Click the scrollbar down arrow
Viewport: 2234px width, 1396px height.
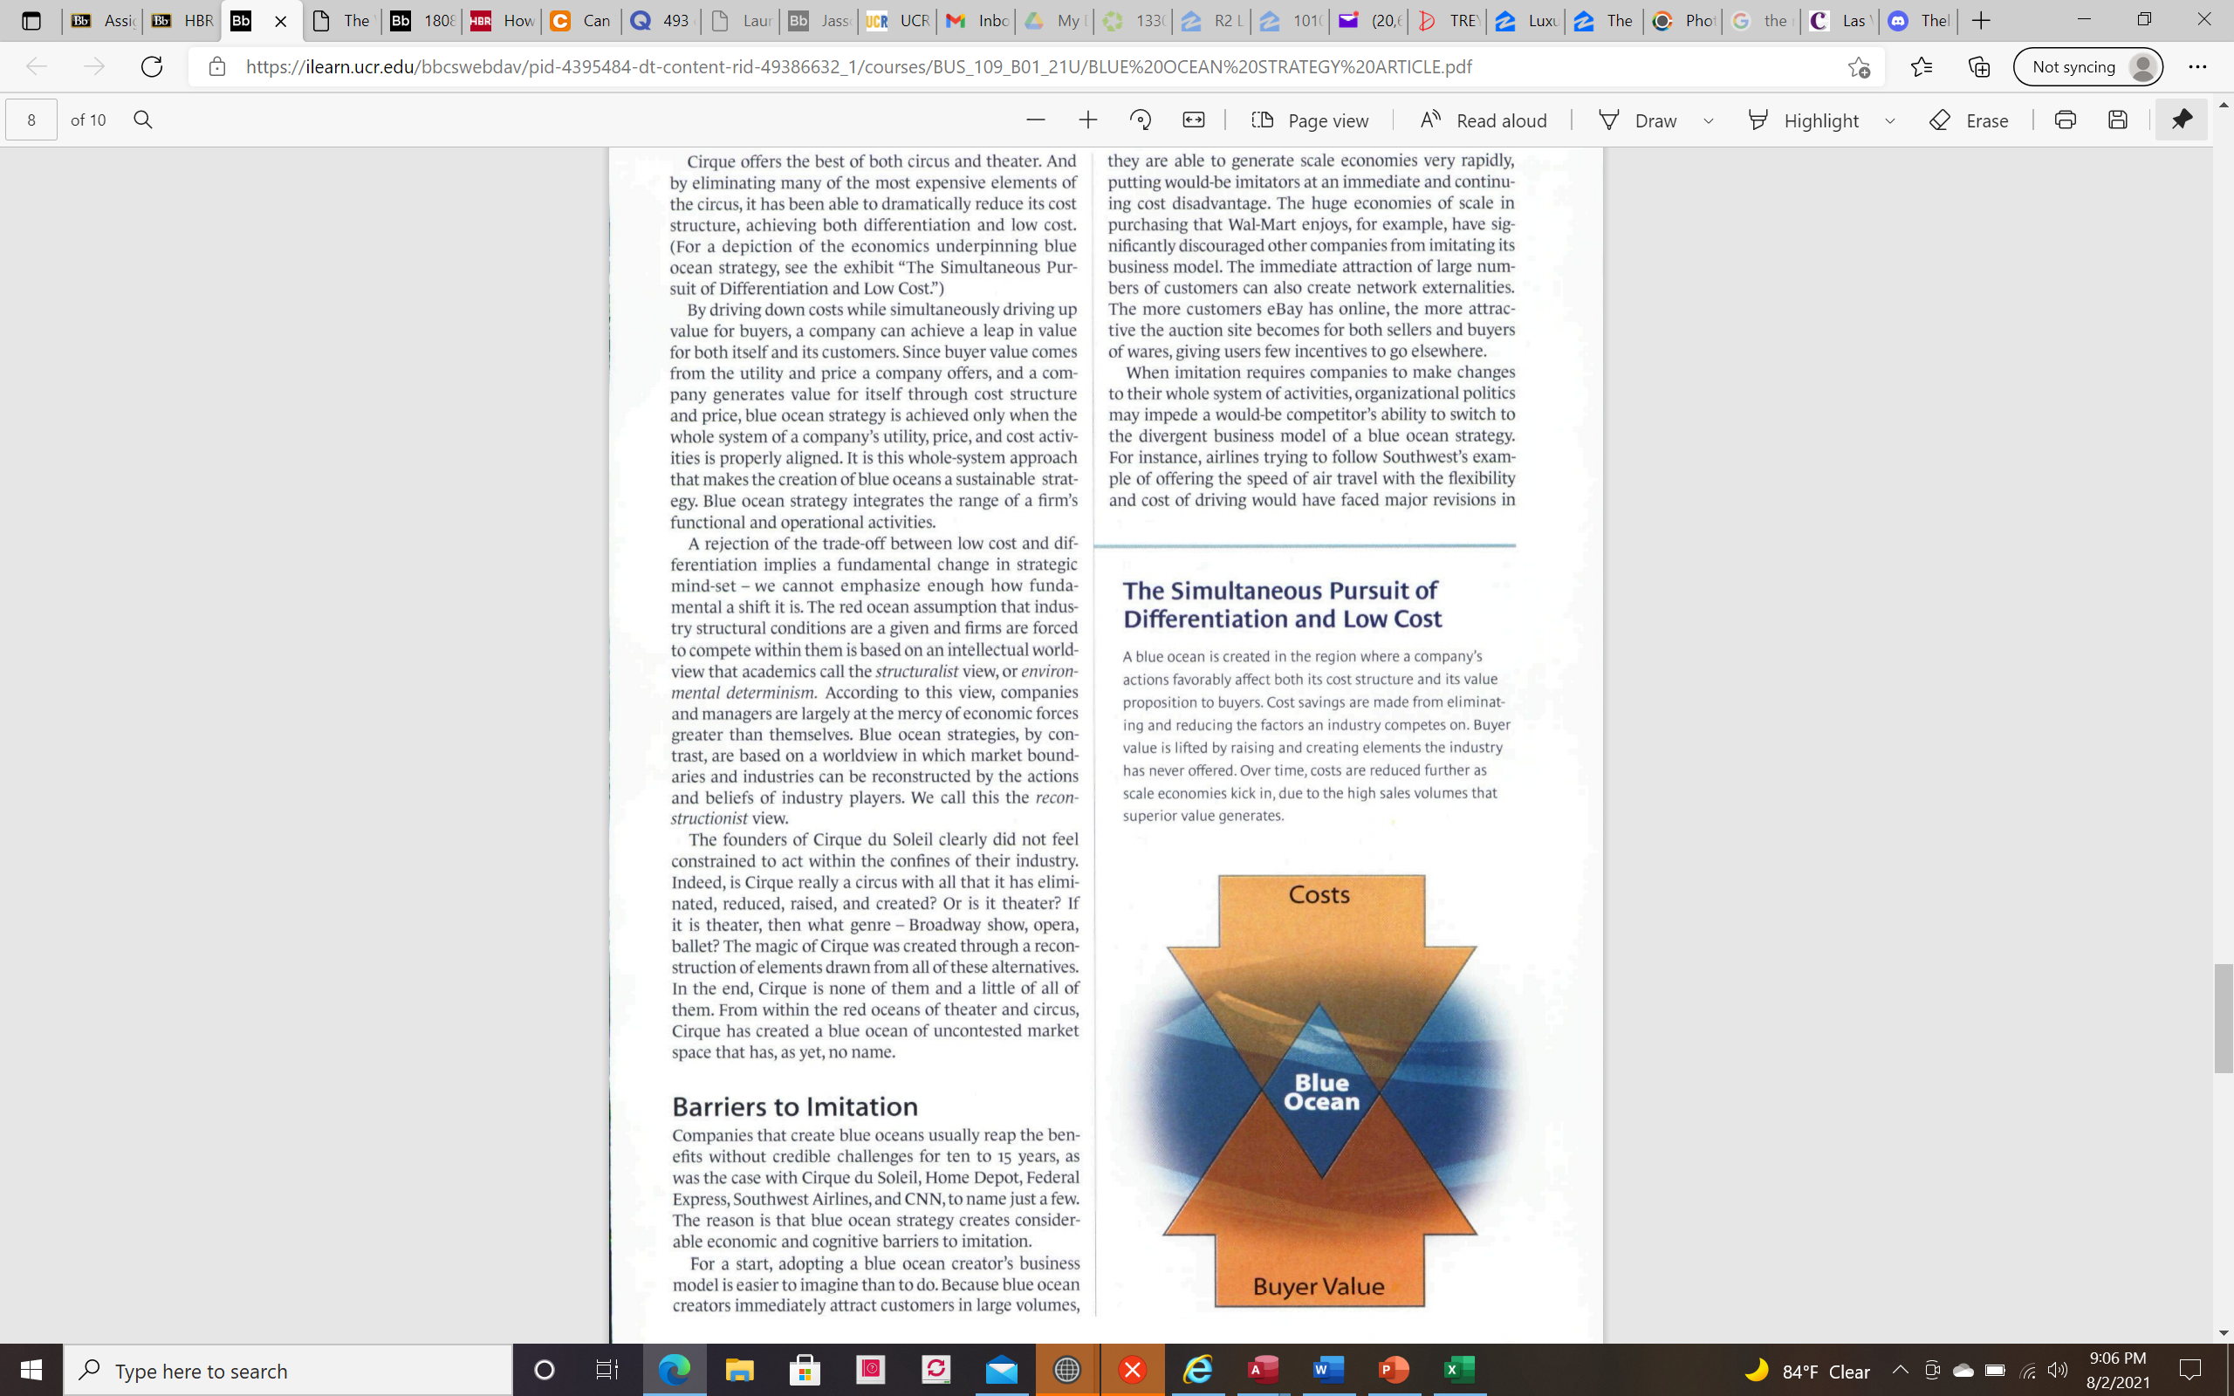point(2223,1333)
